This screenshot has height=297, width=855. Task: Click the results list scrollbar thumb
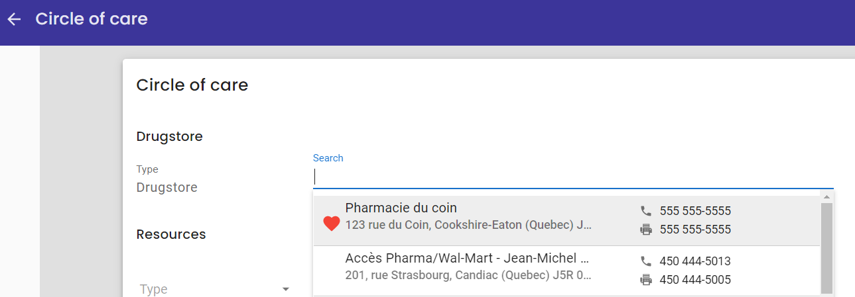[826, 249]
